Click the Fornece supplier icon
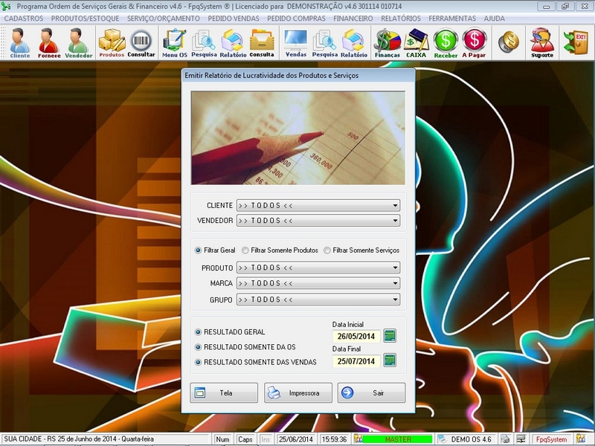Screen dimensions: 595x446 48,42
